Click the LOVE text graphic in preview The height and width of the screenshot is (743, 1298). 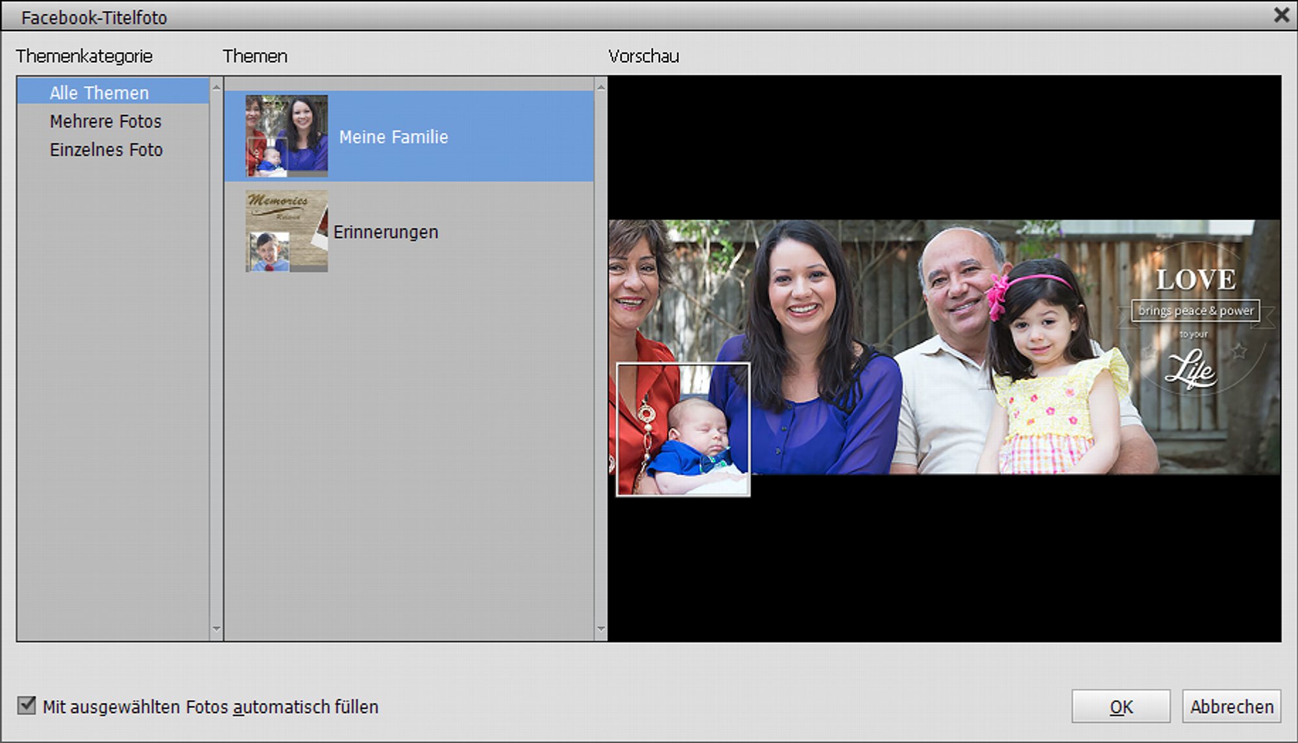1195,280
